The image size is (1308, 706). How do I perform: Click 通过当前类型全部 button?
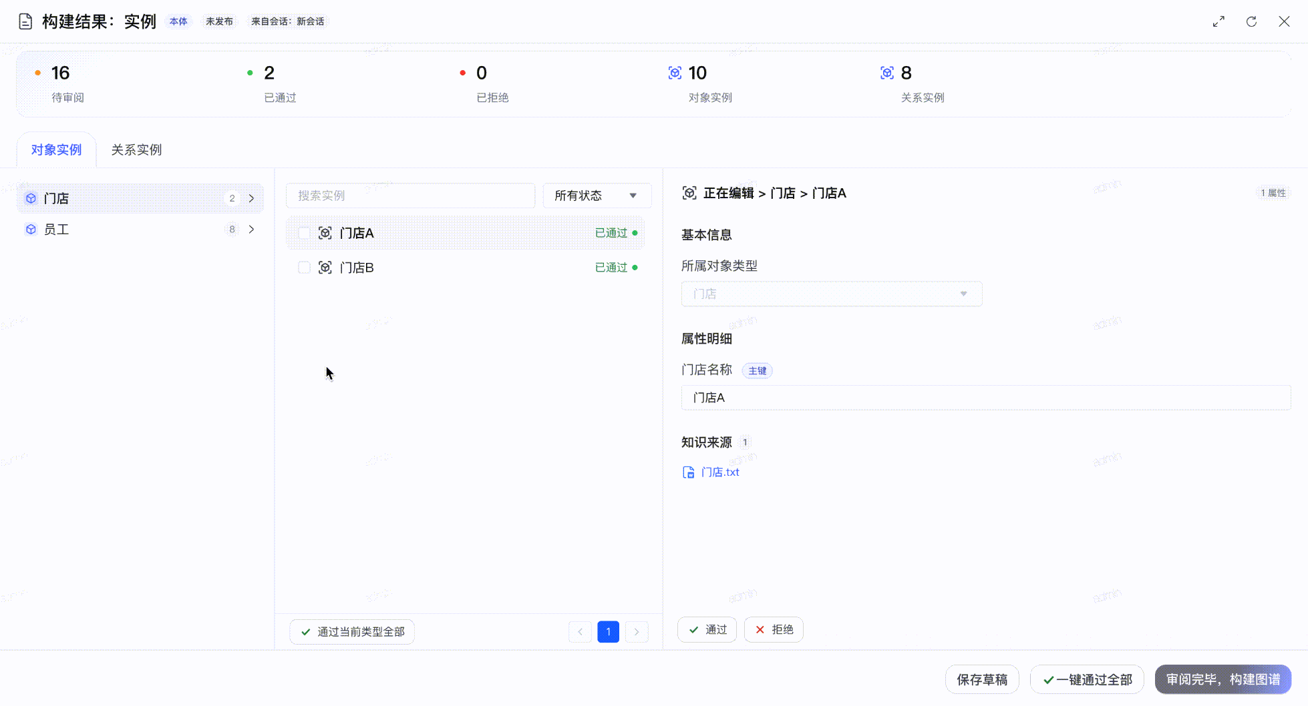coord(352,632)
